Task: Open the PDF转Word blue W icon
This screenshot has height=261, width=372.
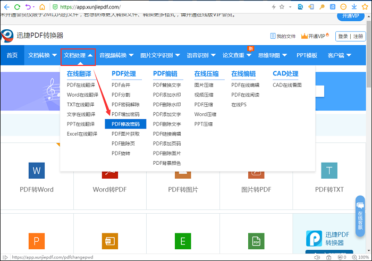Action: click(37, 170)
